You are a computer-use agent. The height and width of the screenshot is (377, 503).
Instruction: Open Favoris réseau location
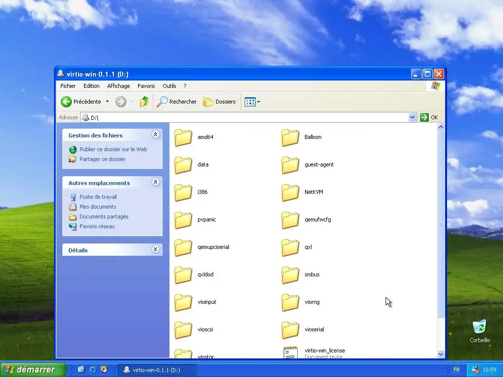coord(97,226)
